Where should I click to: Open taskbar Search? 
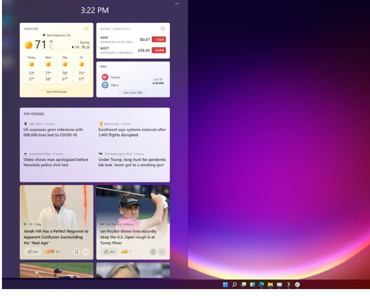[235, 285]
